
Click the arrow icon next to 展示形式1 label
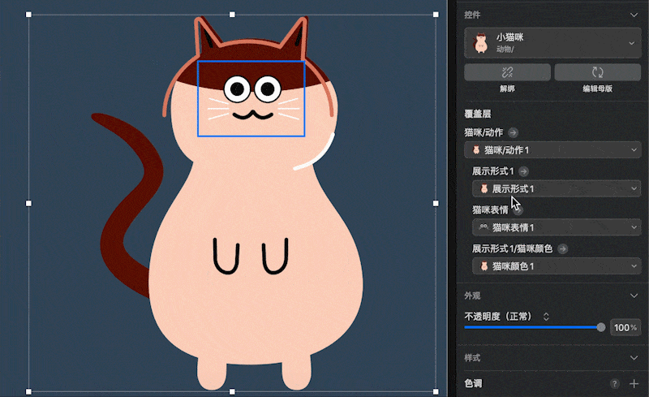523,171
